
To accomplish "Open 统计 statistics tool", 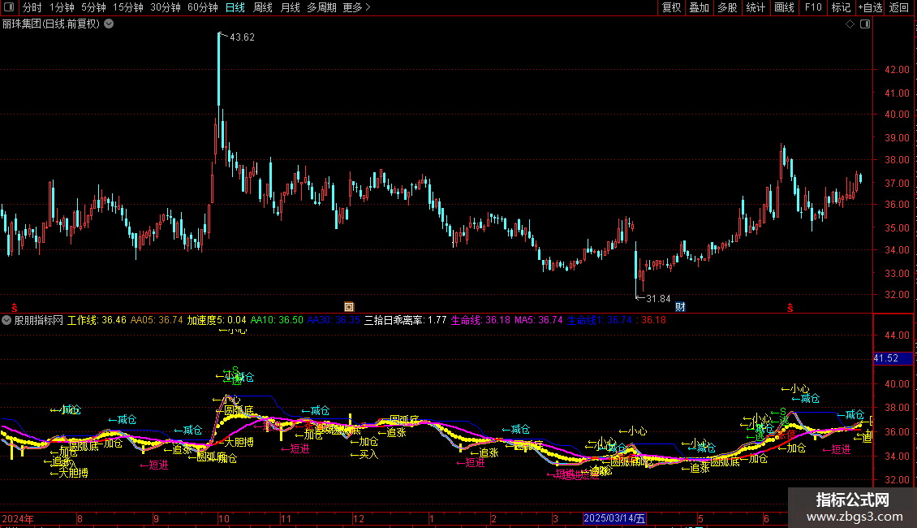I will coord(755,7).
